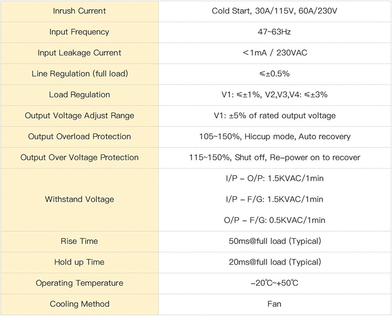This screenshot has width=392, height=316.
Task: Click Output Overload Protection label
Action: [80, 137]
